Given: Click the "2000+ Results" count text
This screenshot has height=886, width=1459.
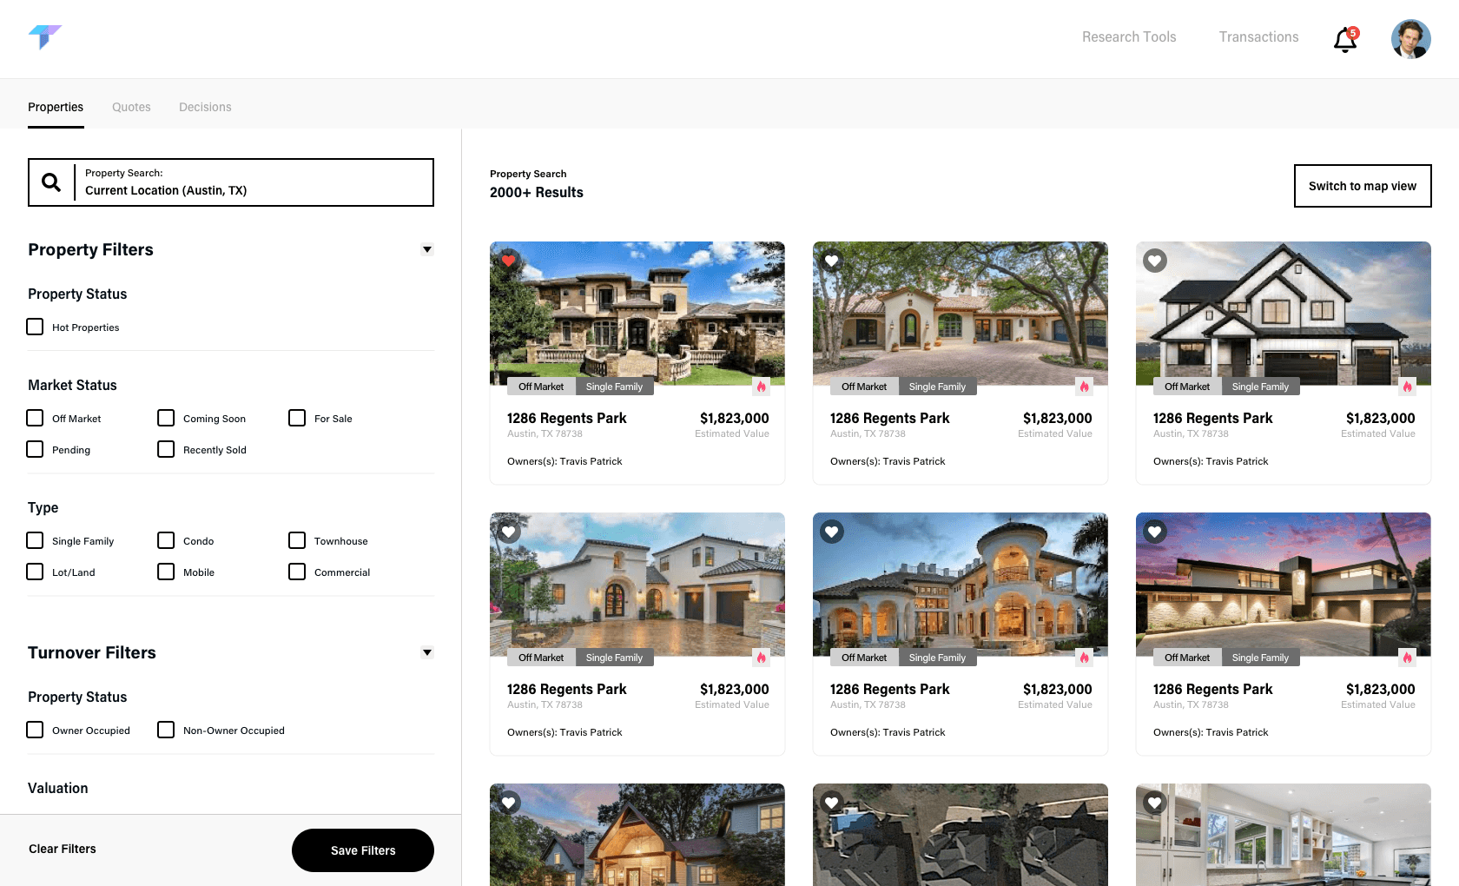Looking at the screenshot, I should point(537,192).
